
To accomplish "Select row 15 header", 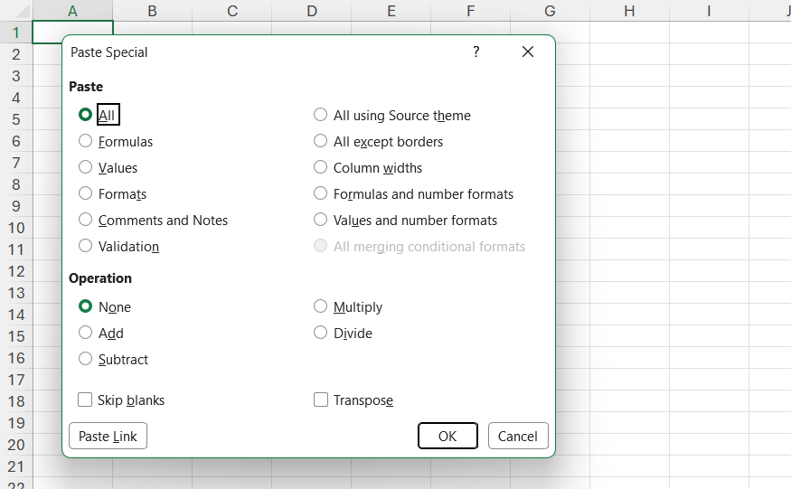I will [x=16, y=336].
